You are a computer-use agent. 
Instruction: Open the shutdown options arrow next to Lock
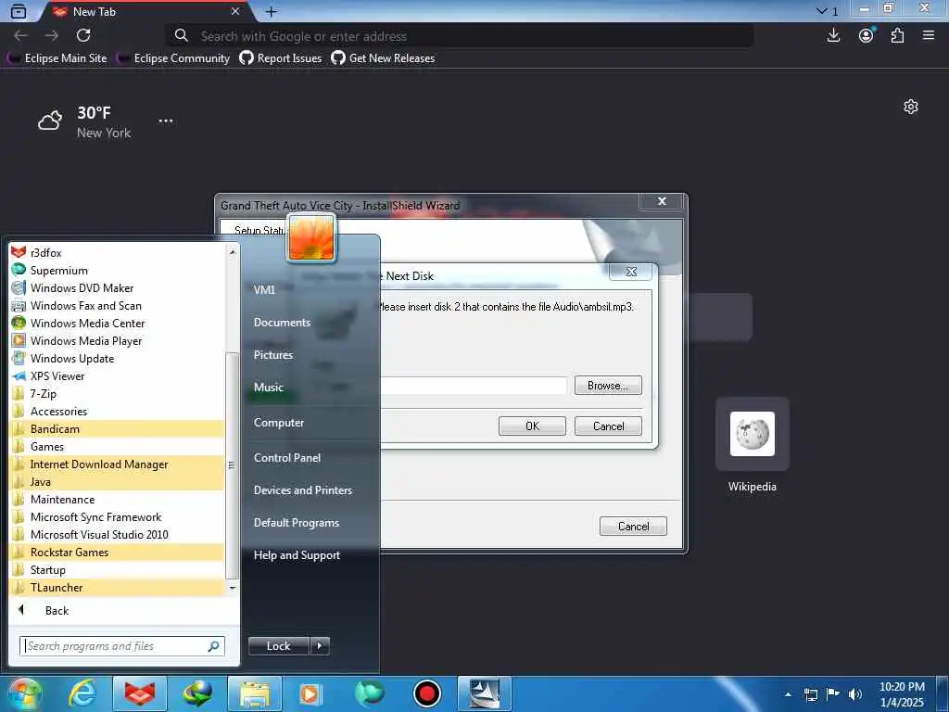coord(320,646)
